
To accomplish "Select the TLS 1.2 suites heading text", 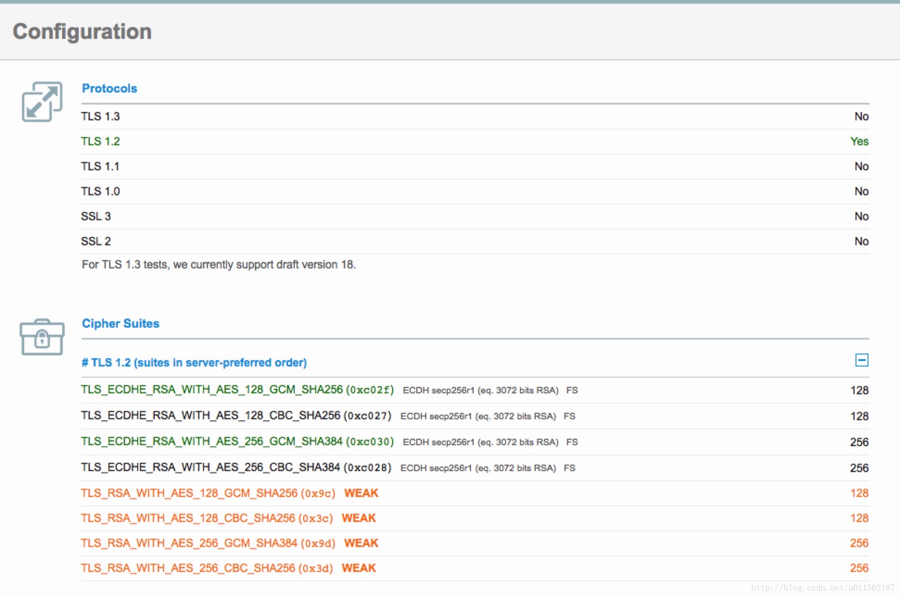I will tap(194, 362).
